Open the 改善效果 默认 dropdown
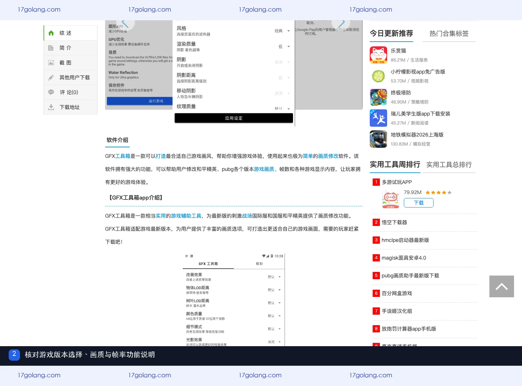Screen dimensions: 522x386 point(274,277)
